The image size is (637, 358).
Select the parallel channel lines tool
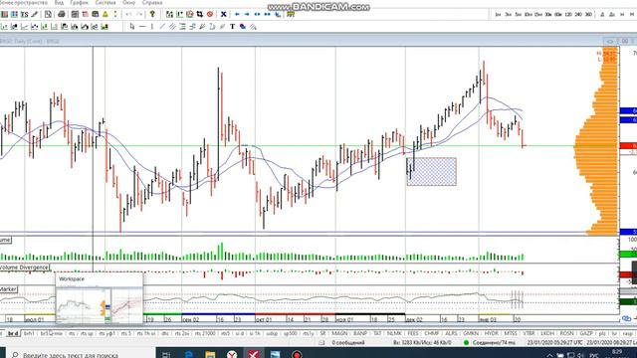tap(172, 27)
